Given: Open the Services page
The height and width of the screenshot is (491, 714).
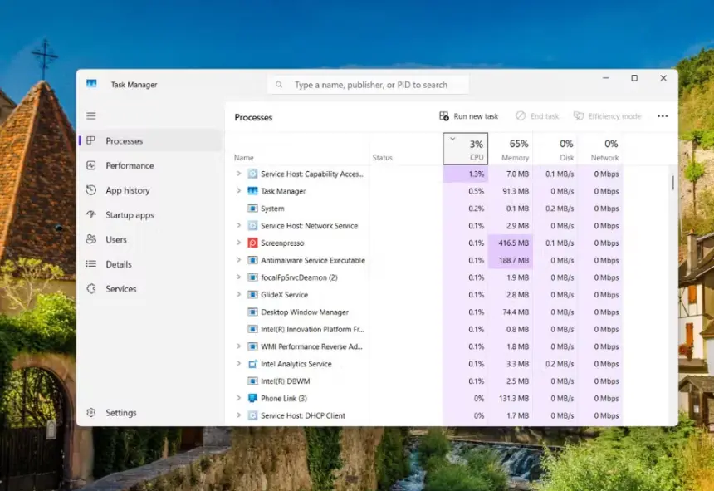Looking at the screenshot, I should coord(121,289).
